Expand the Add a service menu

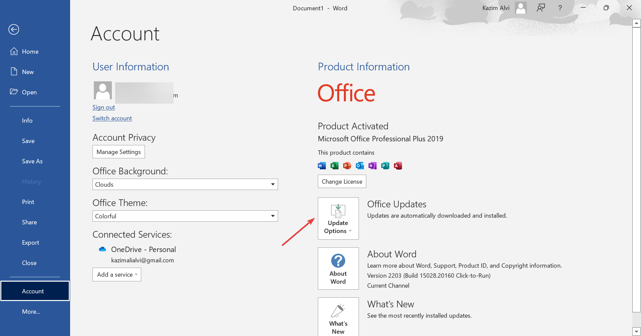[x=117, y=275]
